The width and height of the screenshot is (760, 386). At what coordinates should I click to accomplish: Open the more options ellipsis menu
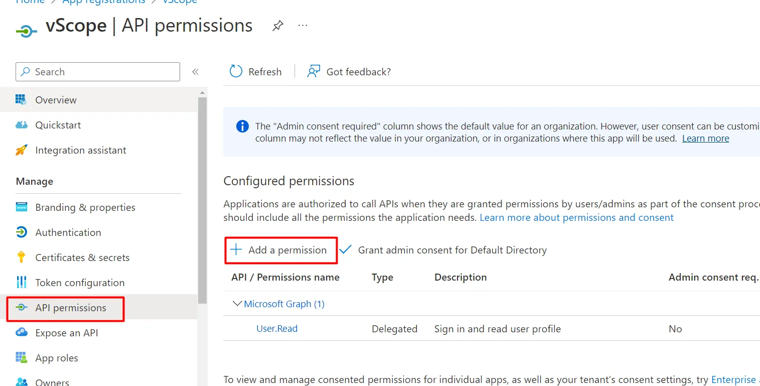302,25
